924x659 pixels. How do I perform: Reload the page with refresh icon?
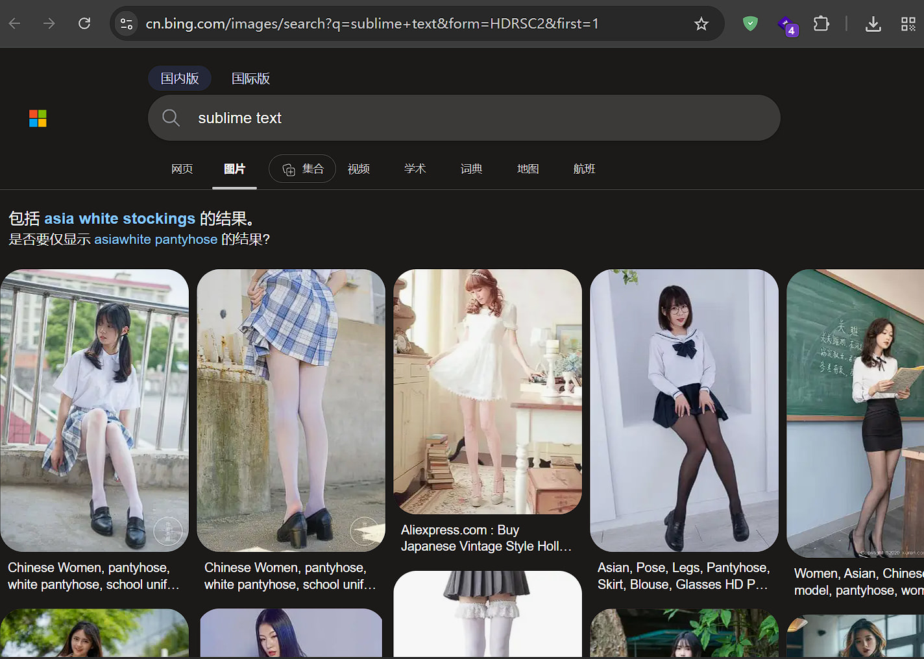click(84, 24)
